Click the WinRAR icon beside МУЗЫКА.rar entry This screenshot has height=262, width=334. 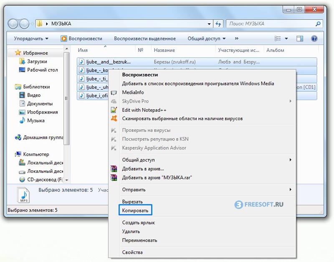114,177
